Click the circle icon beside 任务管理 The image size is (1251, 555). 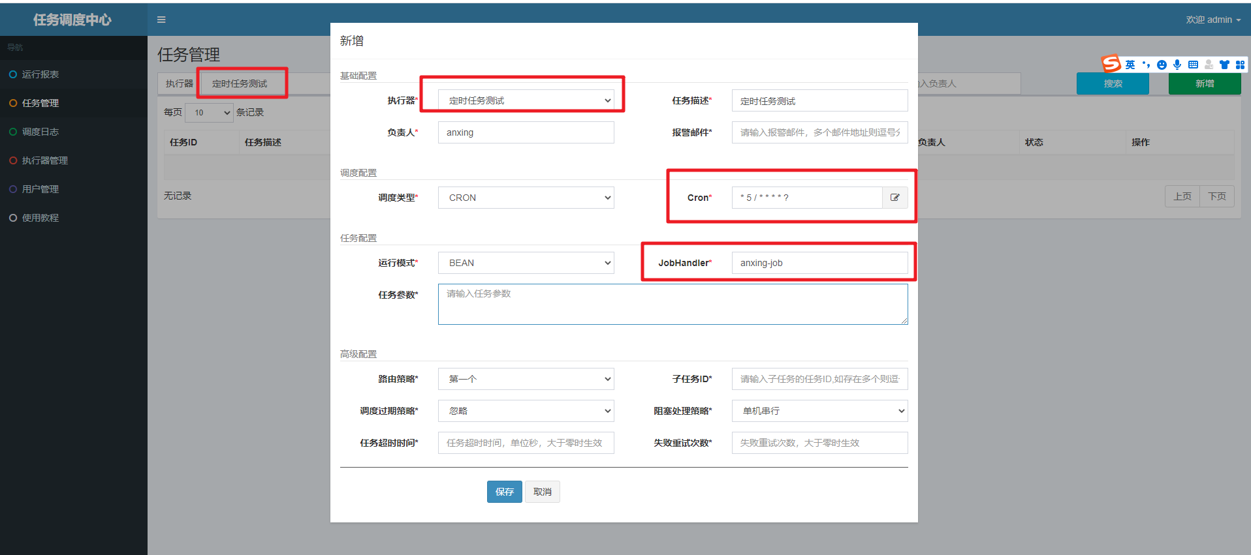click(x=13, y=103)
